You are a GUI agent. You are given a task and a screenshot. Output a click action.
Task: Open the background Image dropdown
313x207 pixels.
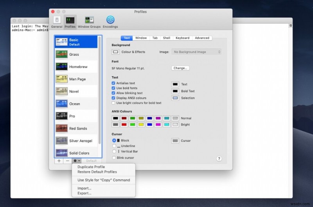click(x=196, y=52)
